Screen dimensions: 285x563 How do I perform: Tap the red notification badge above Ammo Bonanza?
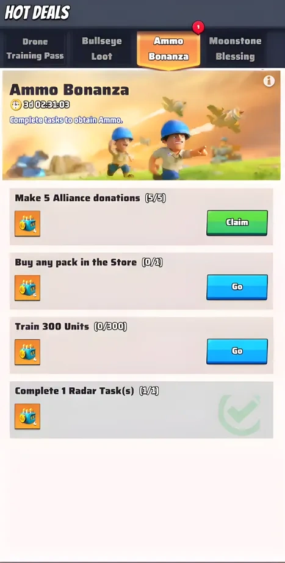coord(198,27)
